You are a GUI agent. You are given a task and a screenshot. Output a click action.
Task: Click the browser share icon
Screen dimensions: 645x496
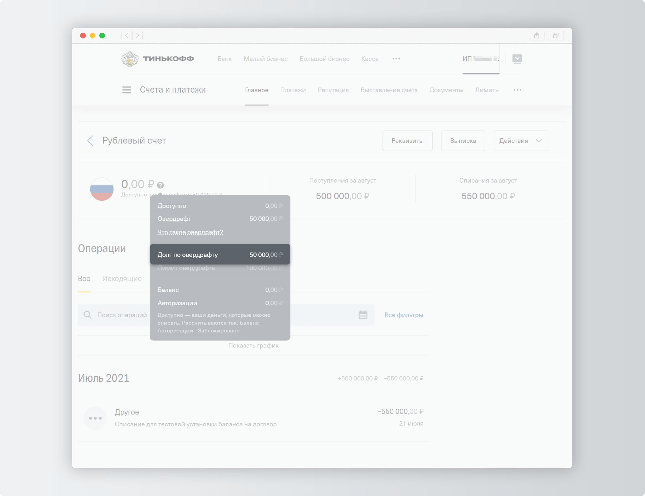pyautogui.click(x=536, y=36)
